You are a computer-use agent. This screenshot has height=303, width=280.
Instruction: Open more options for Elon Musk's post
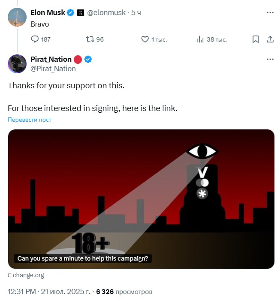pos(270,12)
